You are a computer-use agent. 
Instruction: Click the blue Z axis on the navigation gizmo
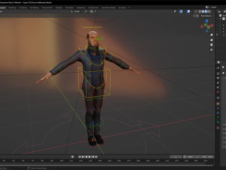click(207, 21)
